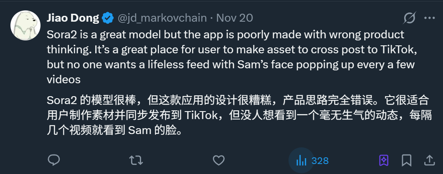
Task: Click the retweet arrows icon
Action: click(135, 160)
